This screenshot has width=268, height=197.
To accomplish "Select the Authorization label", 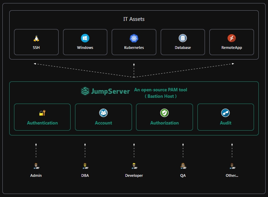I will click(x=165, y=123).
